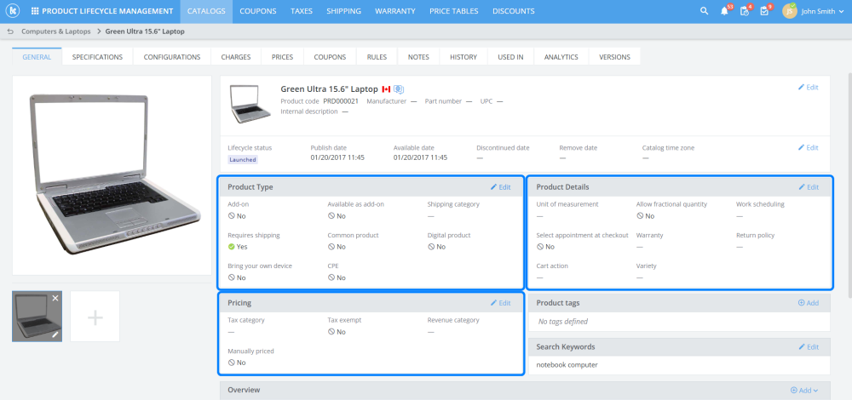Screen dimensions: 852x400
Task: Open the Notes tab
Action: pyautogui.click(x=418, y=56)
